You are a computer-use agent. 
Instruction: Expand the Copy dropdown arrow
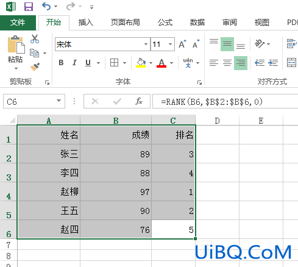coord(44,53)
